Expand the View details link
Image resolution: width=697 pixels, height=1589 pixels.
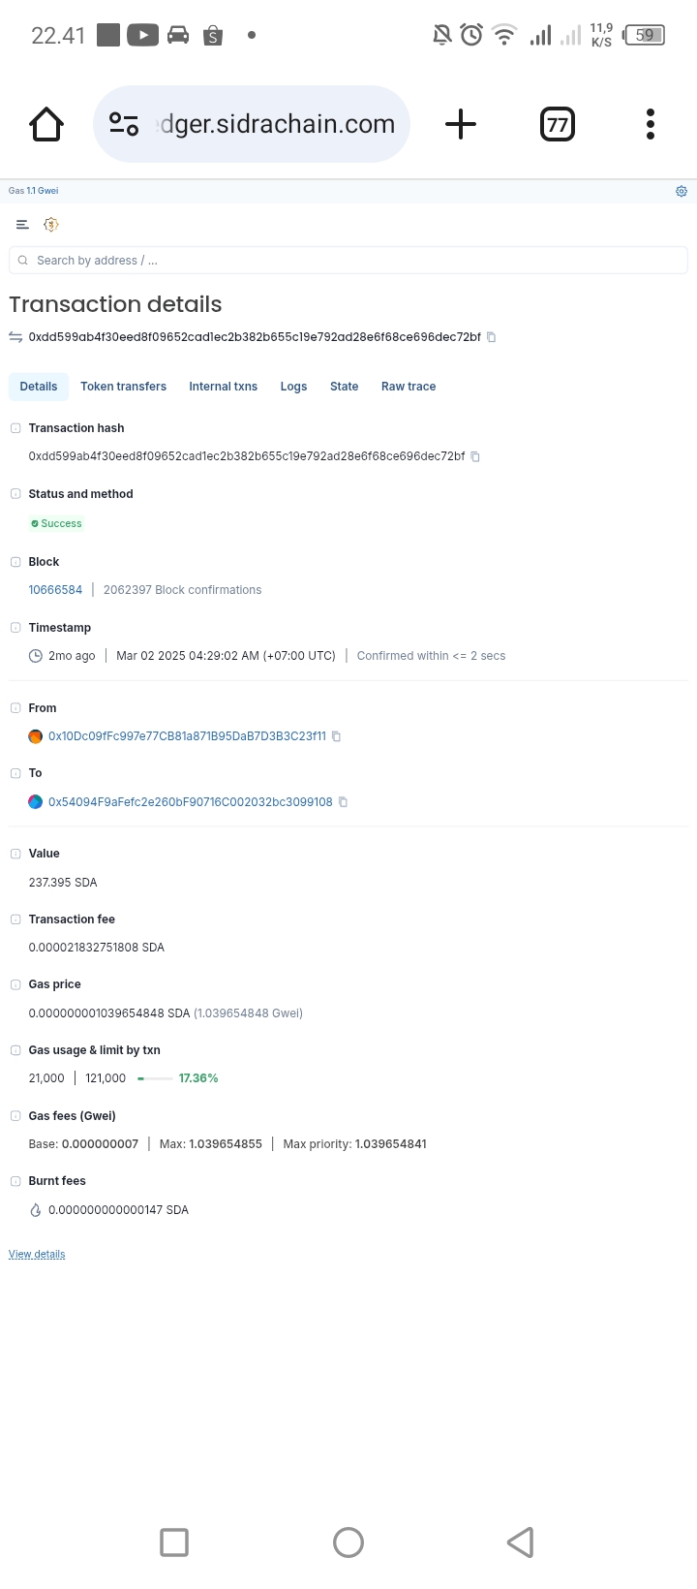click(37, 1255)
